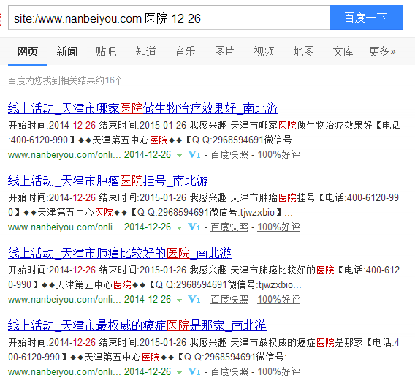415x386 pixels.
Task: Open the 地图 tab
Action: [x=303, y=51]
